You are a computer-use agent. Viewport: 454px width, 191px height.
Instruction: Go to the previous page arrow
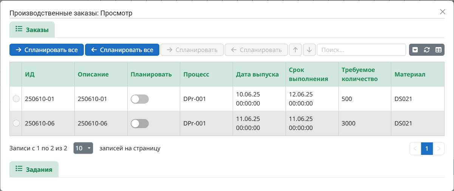click(415, 148)
